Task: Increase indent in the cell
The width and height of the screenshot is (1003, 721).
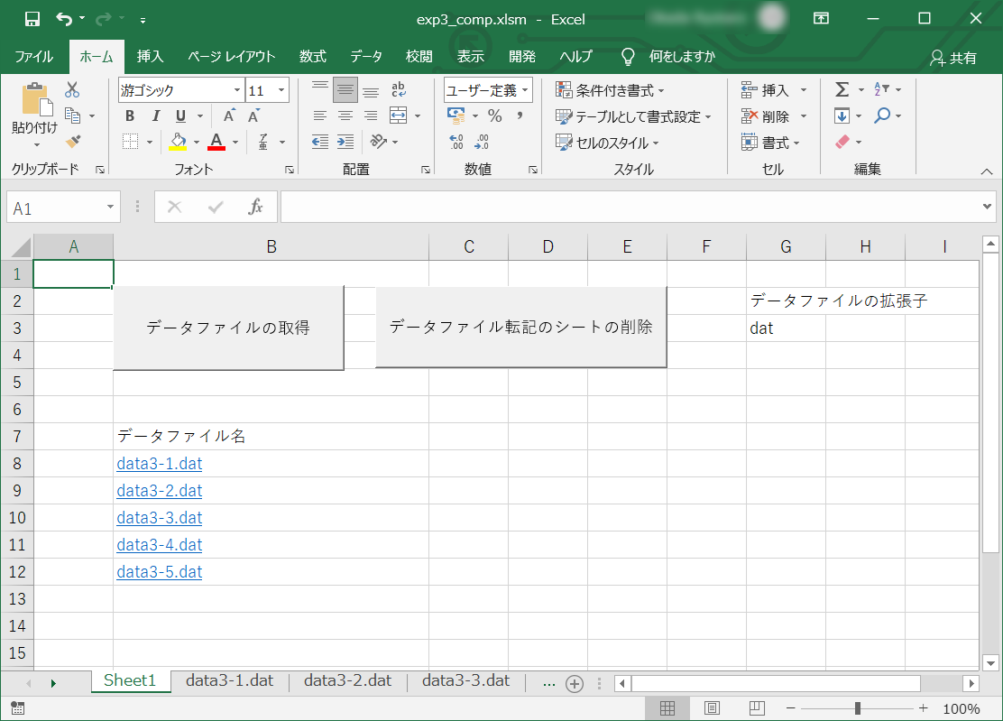Action: [x=345, y=142]
